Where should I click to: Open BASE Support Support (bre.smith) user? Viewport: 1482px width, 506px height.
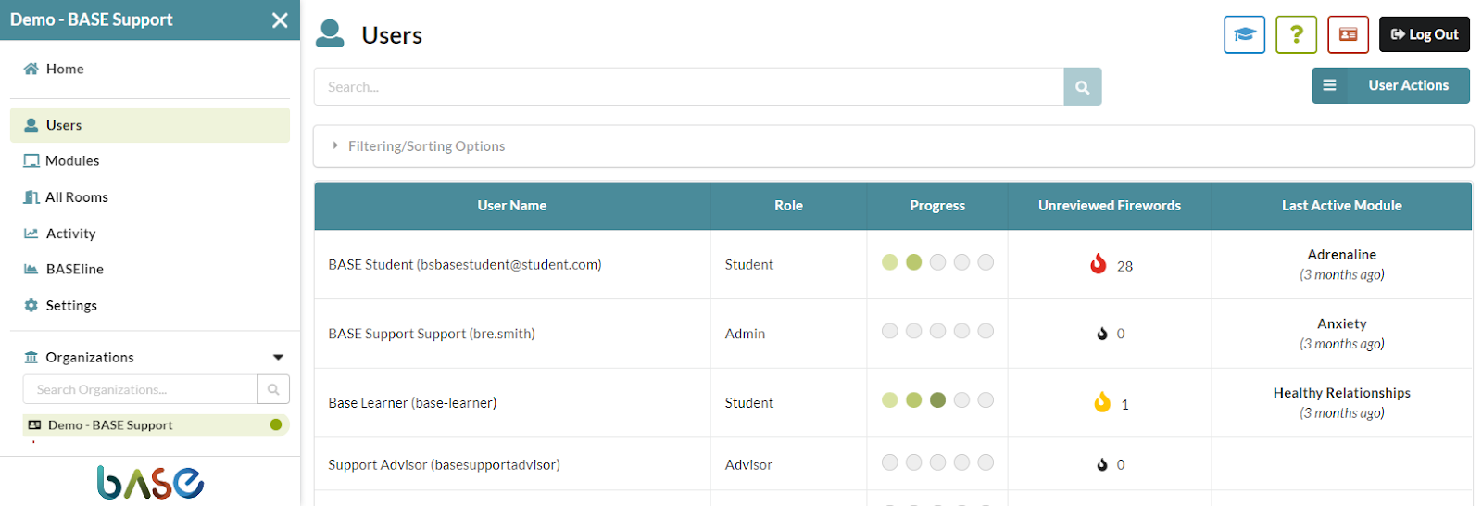pyautogui.click(x=432, y=334)
